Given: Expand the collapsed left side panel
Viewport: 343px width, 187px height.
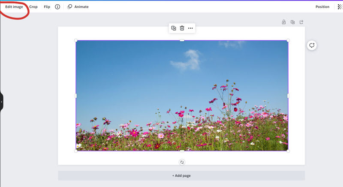Looking at the screenshot, I should [1, 102].
